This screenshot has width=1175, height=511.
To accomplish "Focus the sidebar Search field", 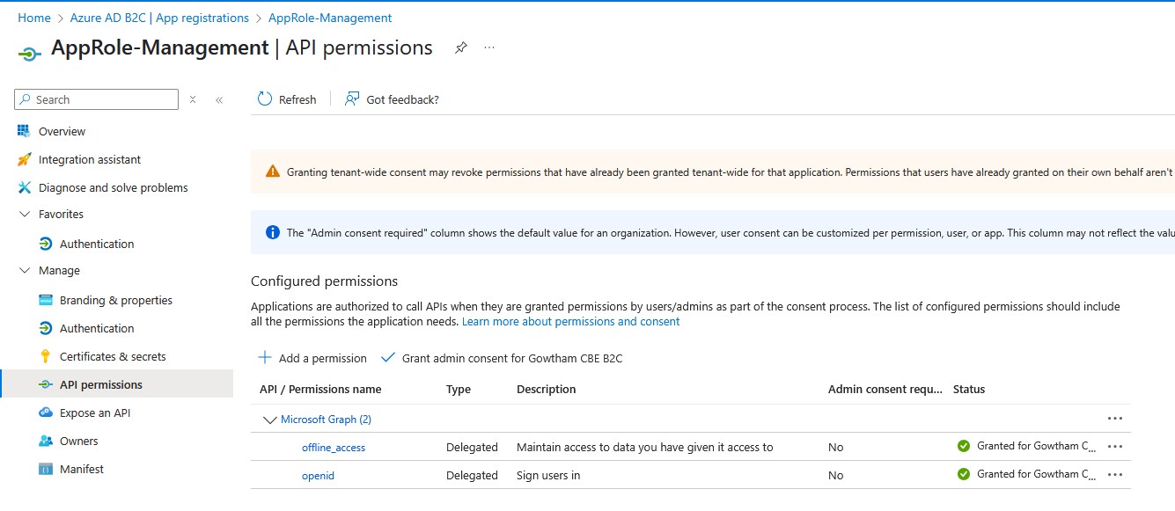I will click(97, 99).
